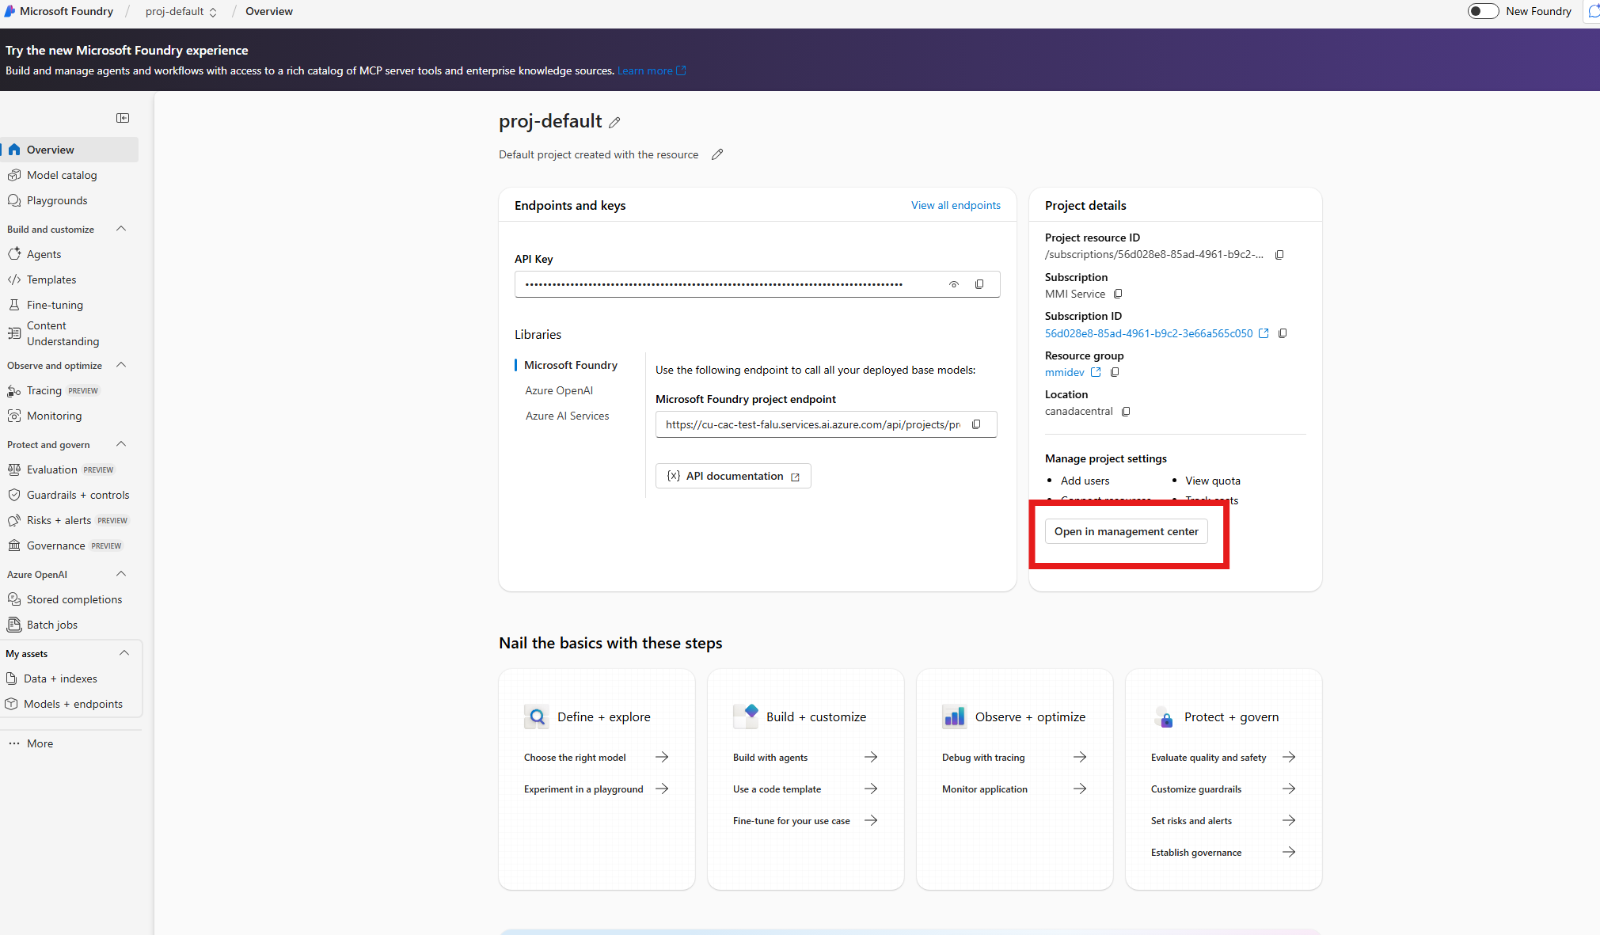Collapse the Azure OpenAI section
The image size is (1600, 935).
[121, 574]
